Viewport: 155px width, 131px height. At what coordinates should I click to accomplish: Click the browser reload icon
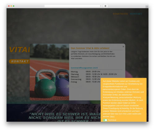coord(101,6)
